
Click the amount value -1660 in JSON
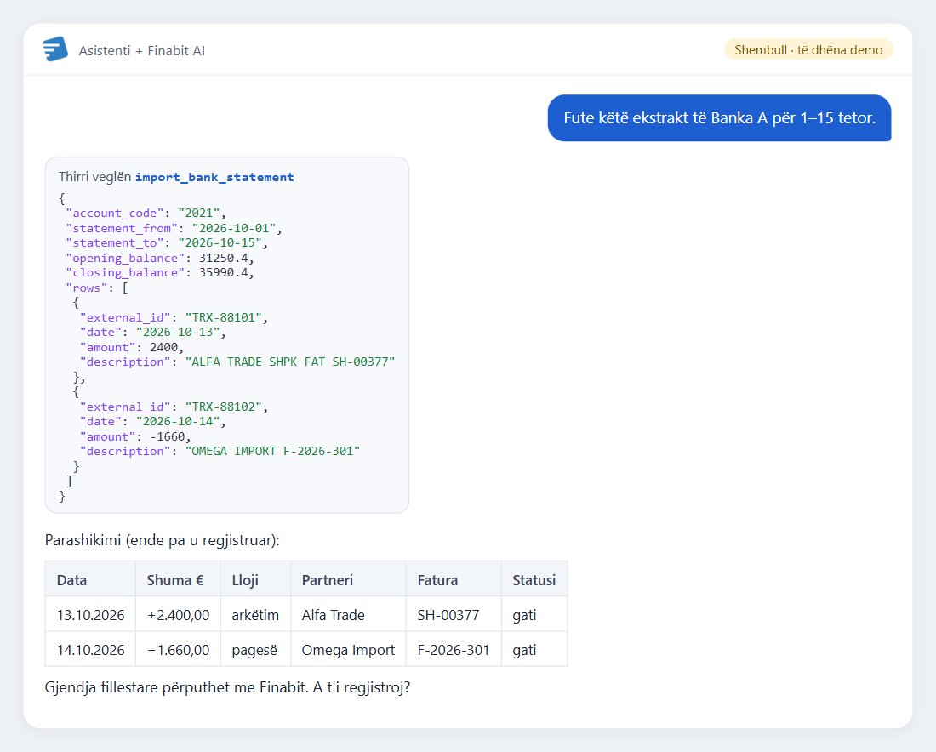[x=167, y=437]
